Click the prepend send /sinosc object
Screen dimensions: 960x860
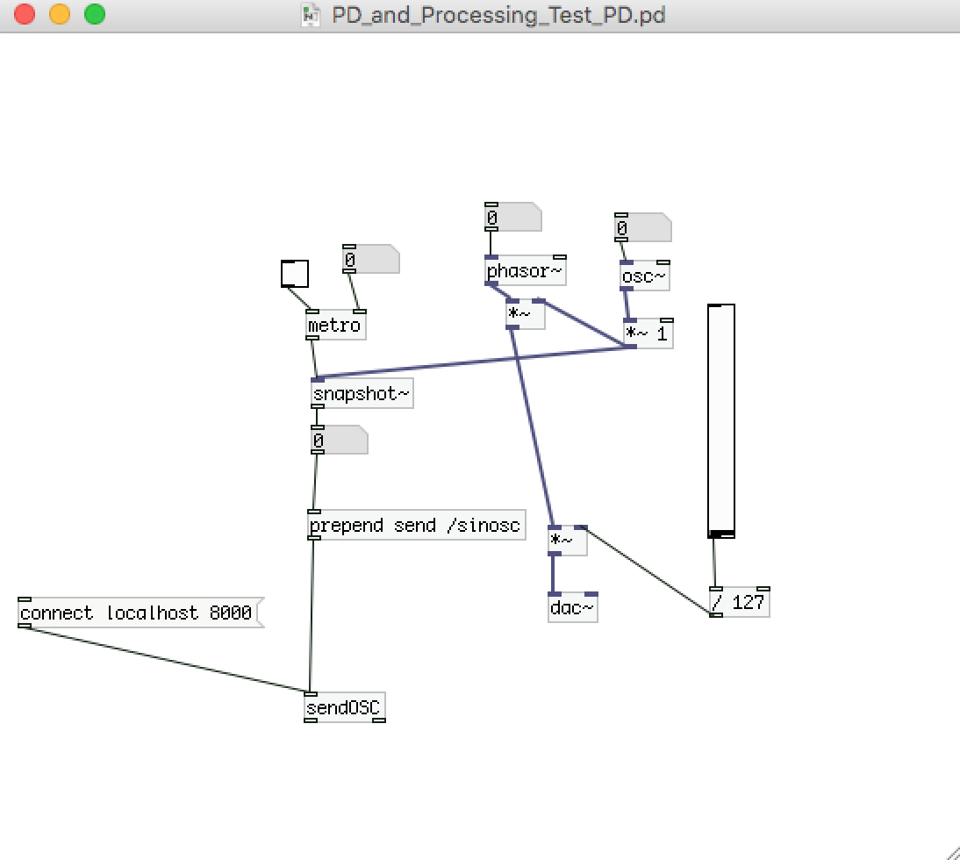417,525
